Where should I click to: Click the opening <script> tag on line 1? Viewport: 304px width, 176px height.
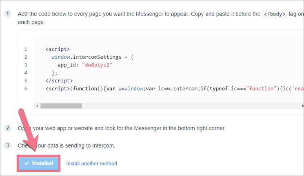click(58, 49)
